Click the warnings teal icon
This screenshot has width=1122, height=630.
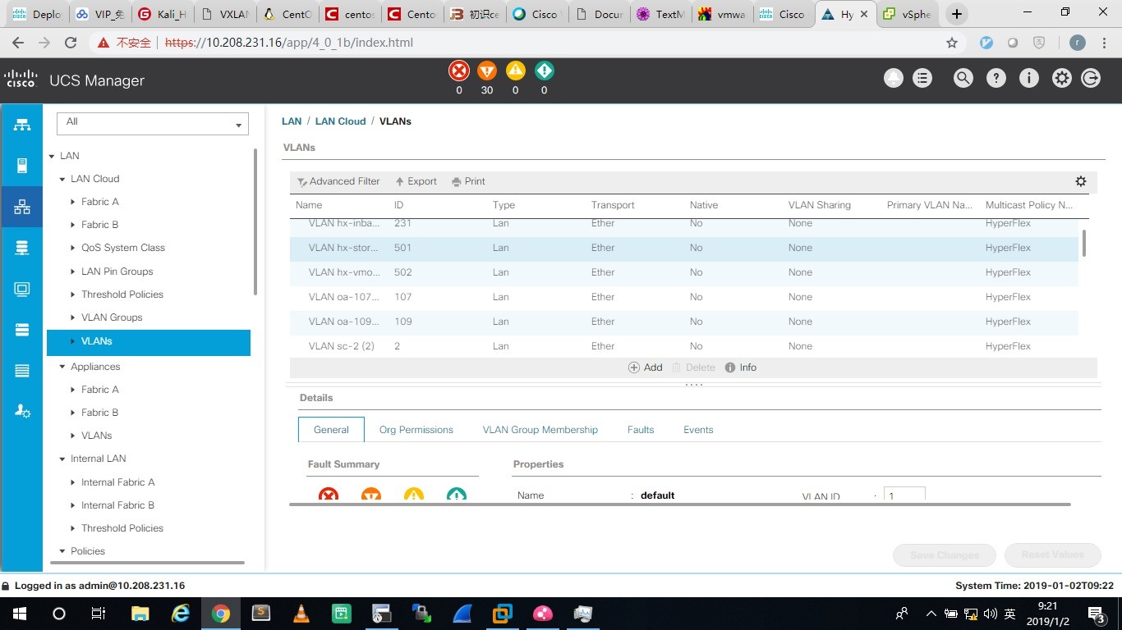[544, 71]
